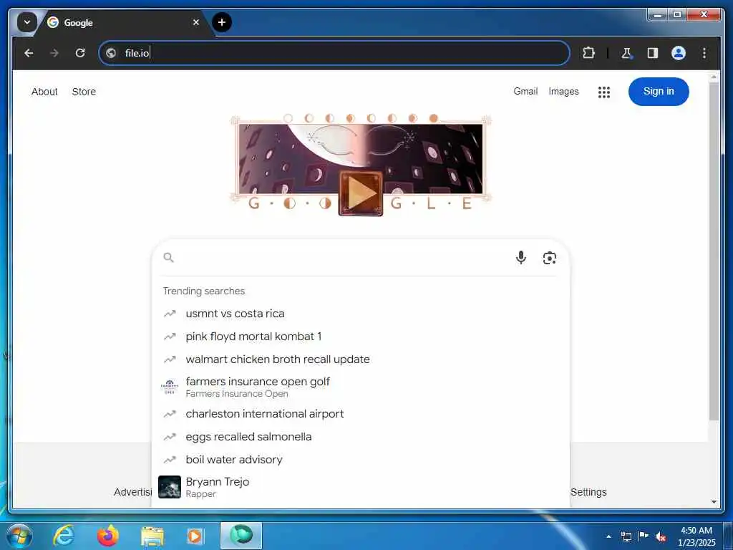
Task: Click the Sign in button
Action: [x=659, y=91]
